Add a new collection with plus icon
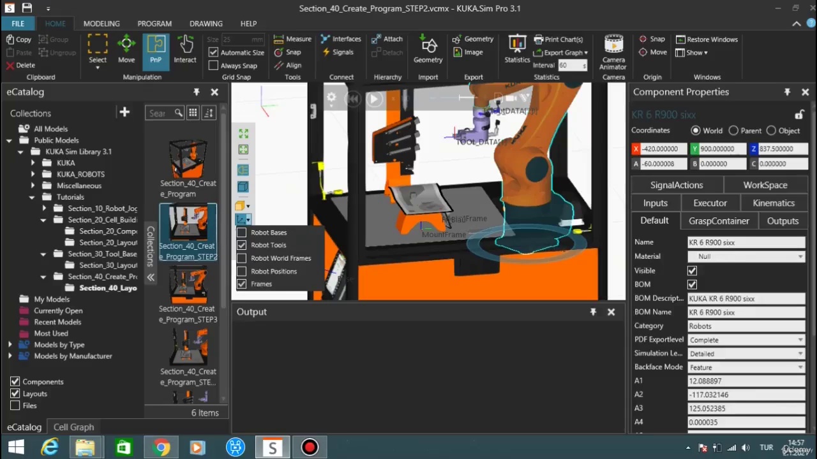Screen dimensions: 817x459 click(124, 113)
